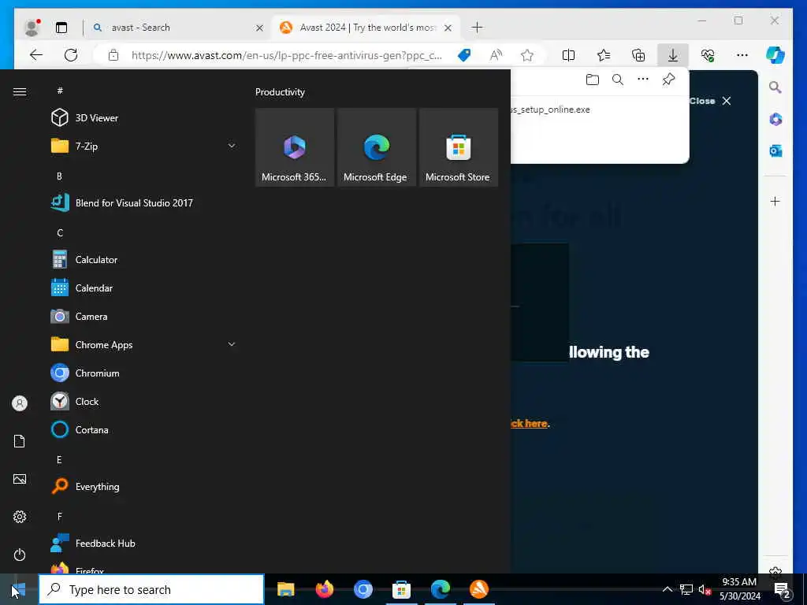The width and height of the screenshot is (807, 605).
Task: Refresh the Avast page
Action: tap(71, 55)
